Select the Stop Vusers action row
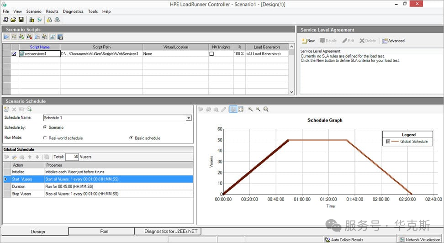Screen dimensions: 444x243 click(x=98, y=194)
